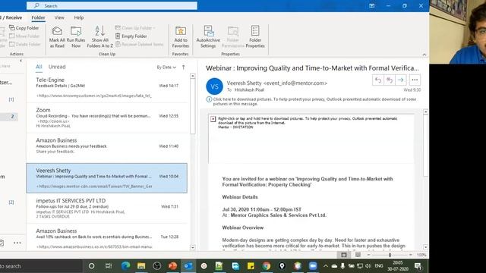Open the Help ribbon tab
The image size is (486, 273).
tap(79, 17)
